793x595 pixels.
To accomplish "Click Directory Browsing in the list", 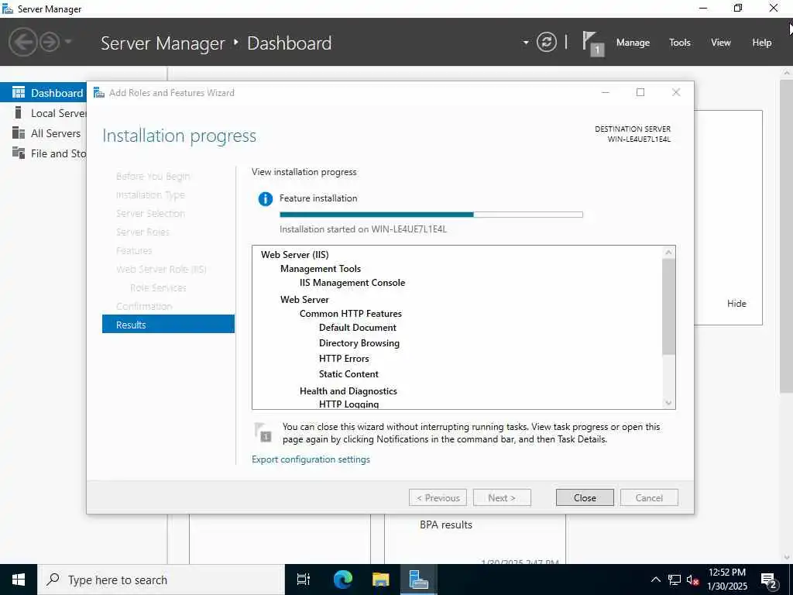I will click(x=359, y=343).
